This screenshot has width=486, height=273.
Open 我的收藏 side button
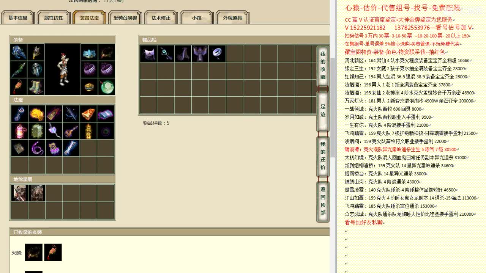[323, 66]
